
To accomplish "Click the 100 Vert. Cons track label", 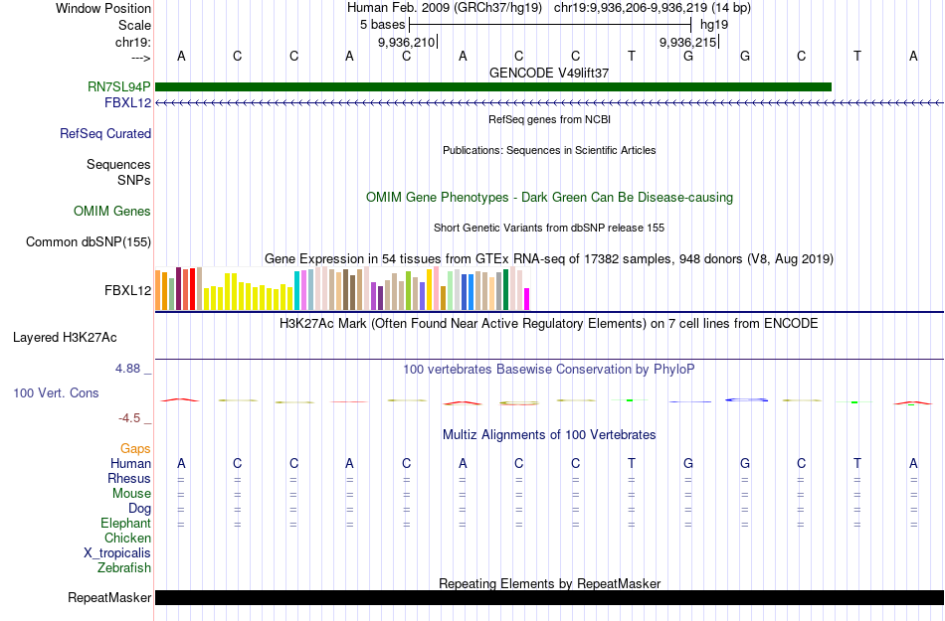I will coord(56,392).
